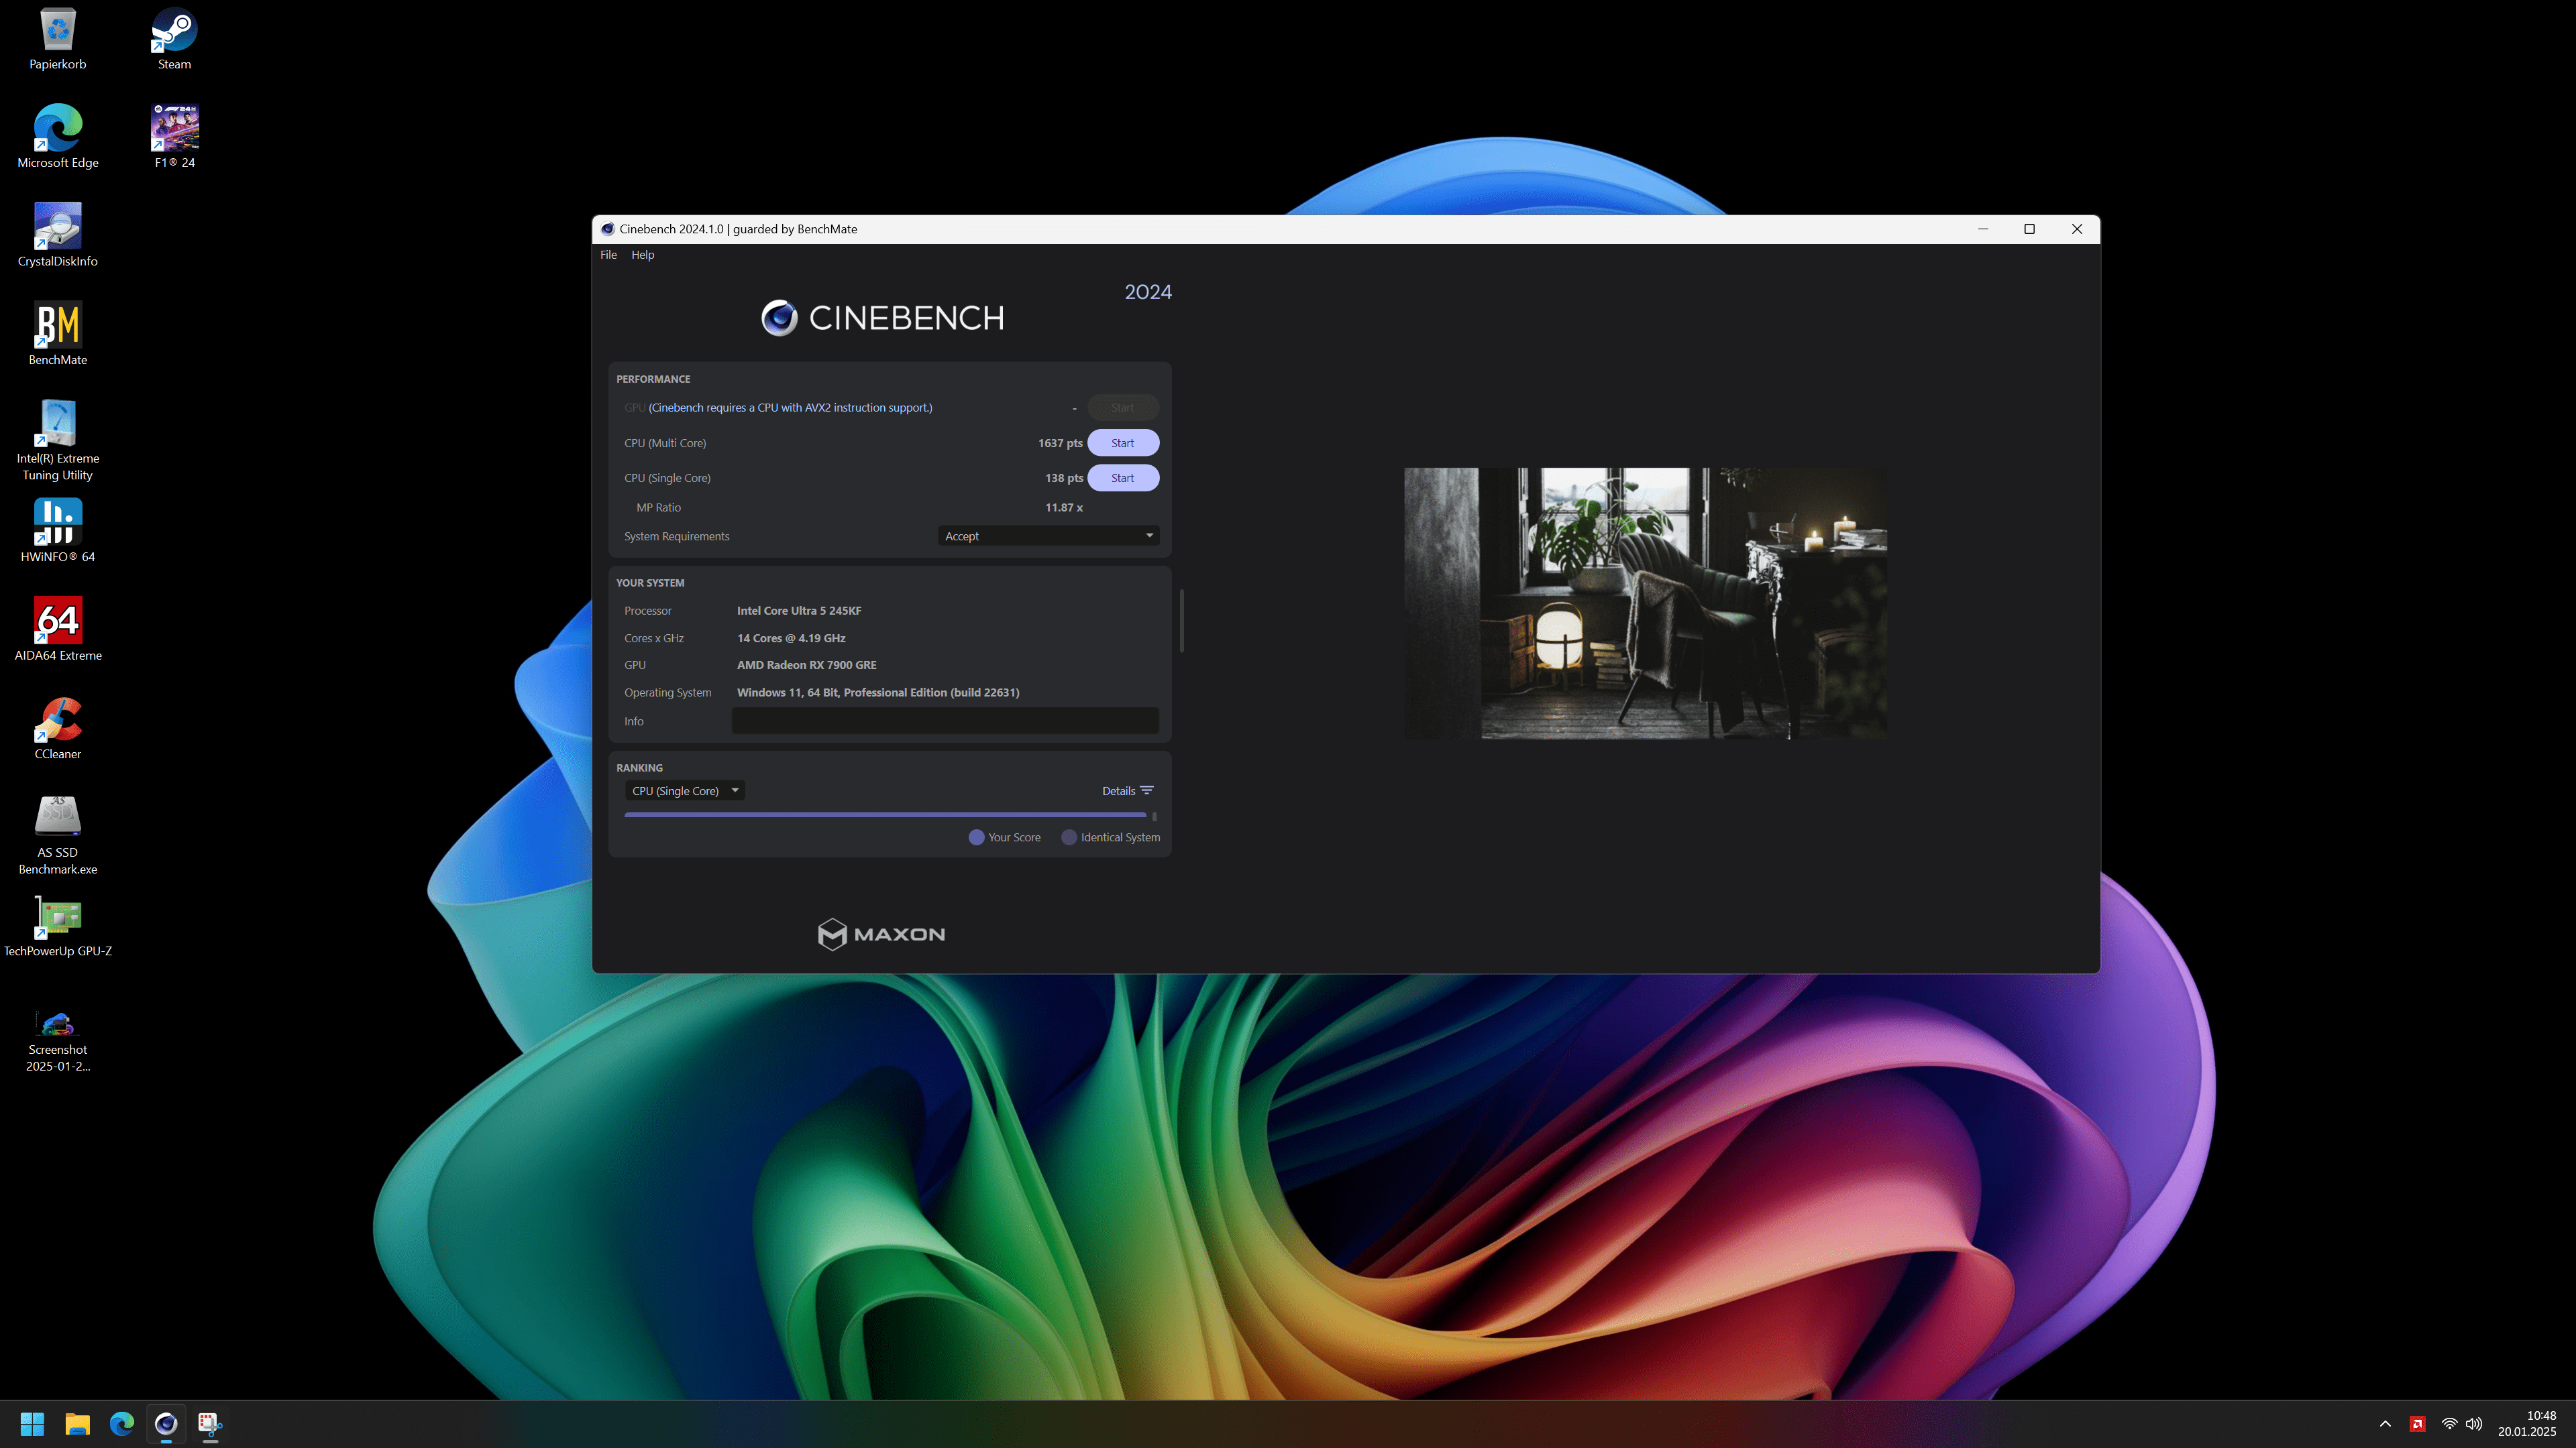Open Microsoft Edge desktop shortcut
This screenshot has height=1448, width=2576.
click(x=58, y=136)
